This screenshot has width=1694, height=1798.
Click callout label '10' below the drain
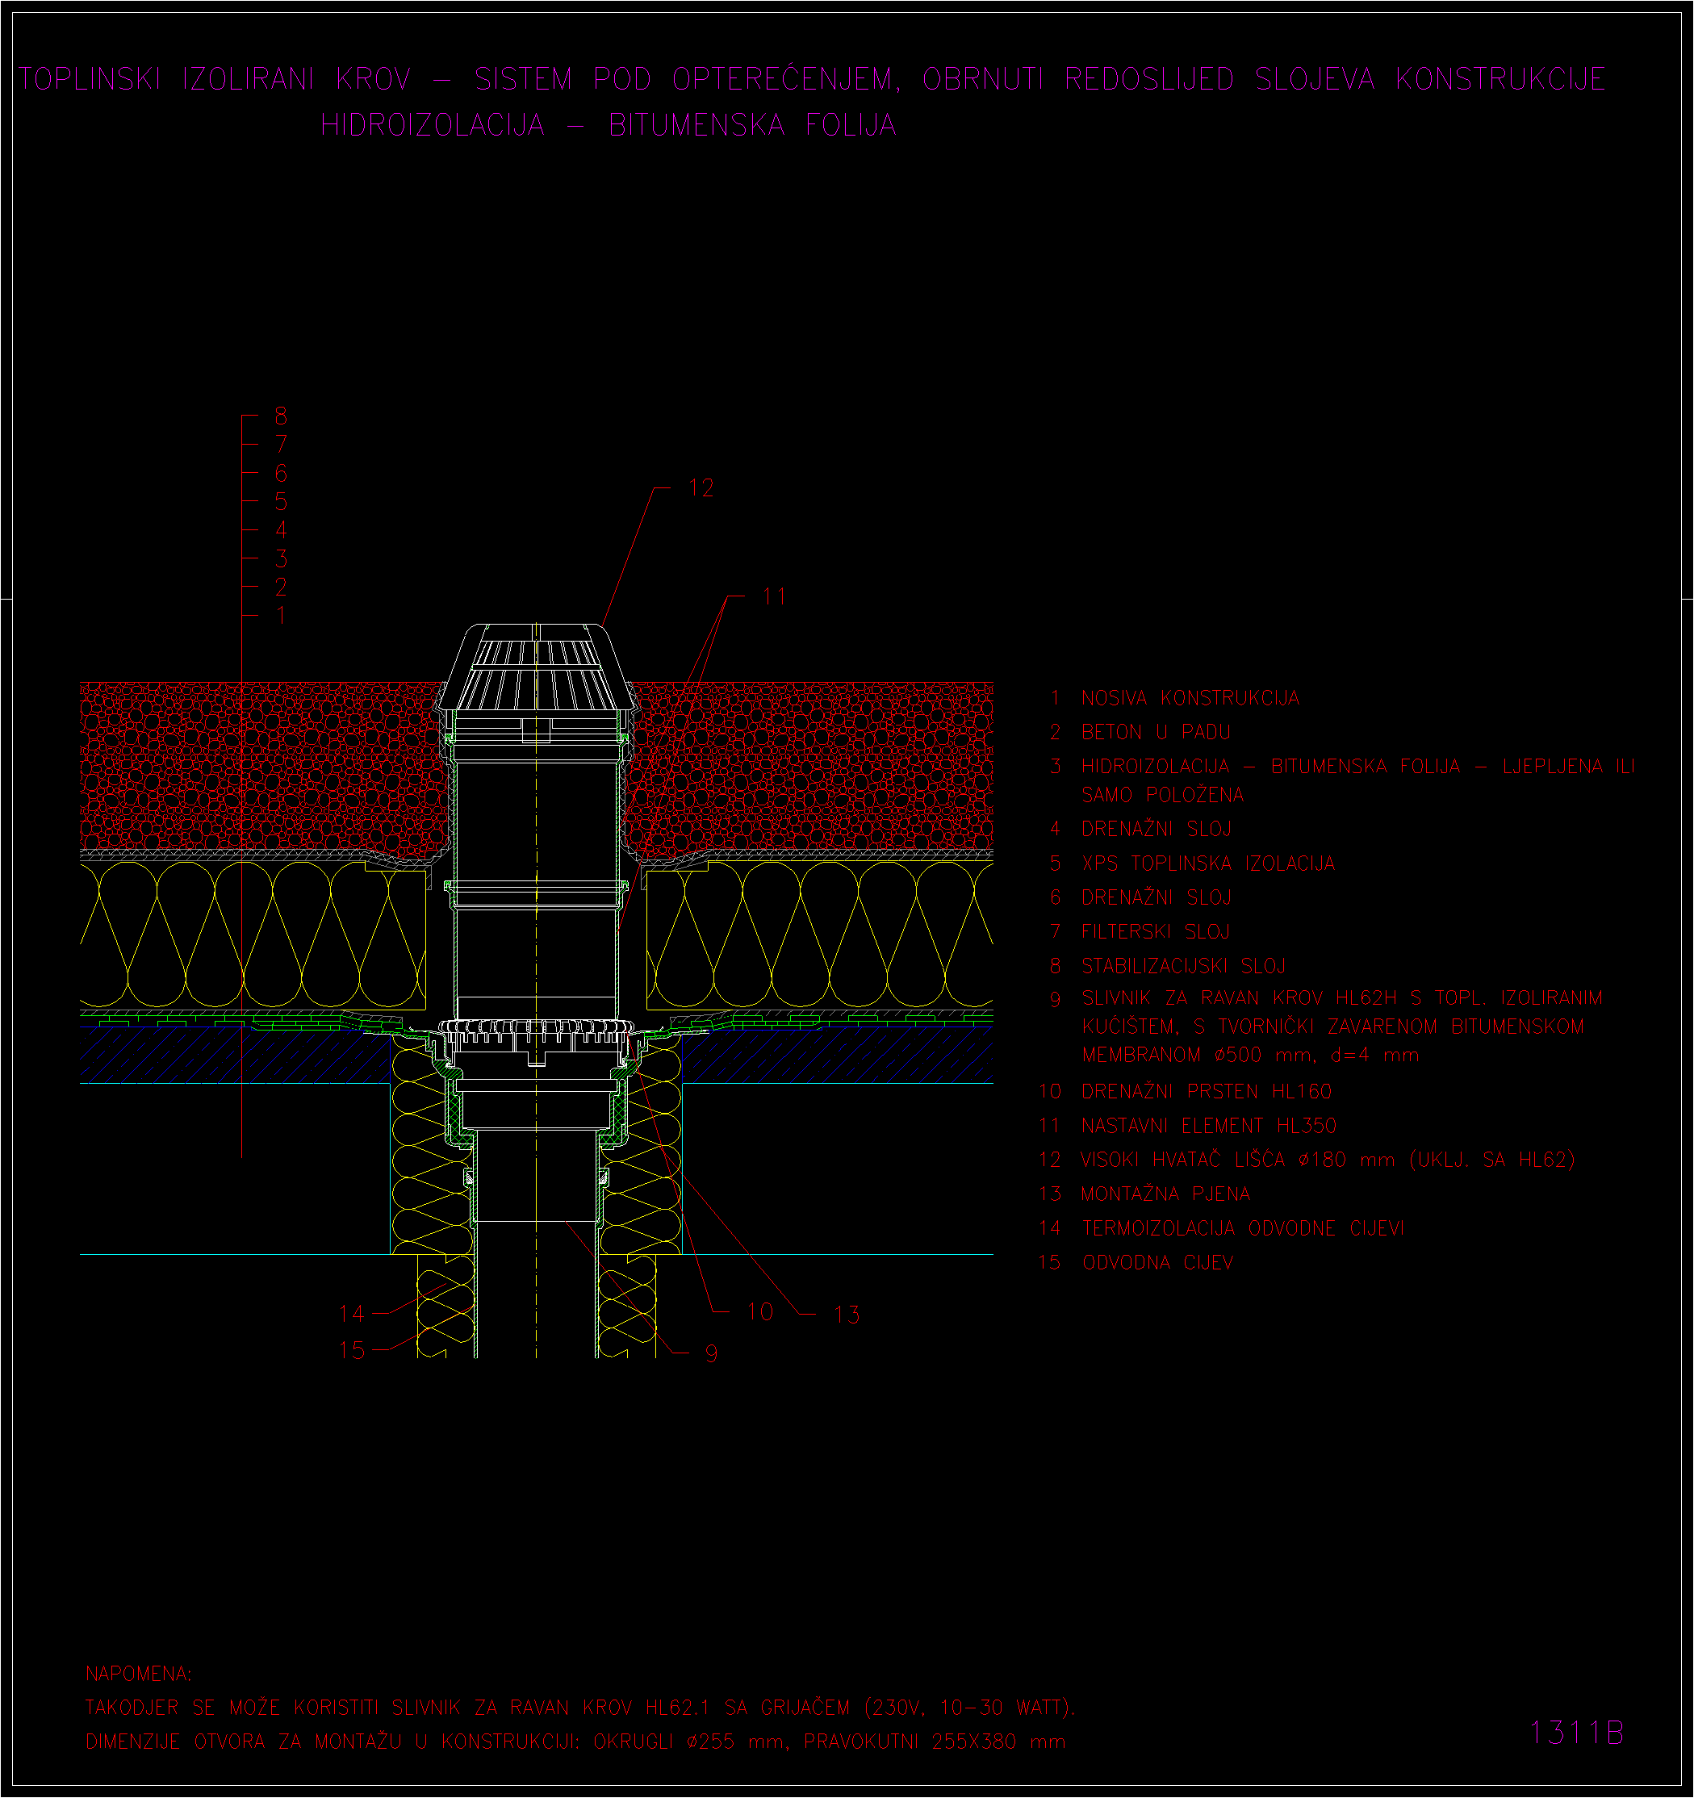coord(759,1312)
